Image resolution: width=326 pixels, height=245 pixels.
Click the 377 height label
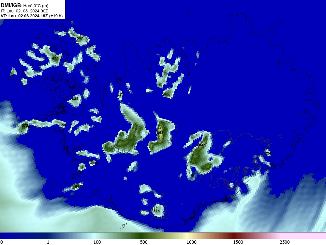[x=121, y=94]
